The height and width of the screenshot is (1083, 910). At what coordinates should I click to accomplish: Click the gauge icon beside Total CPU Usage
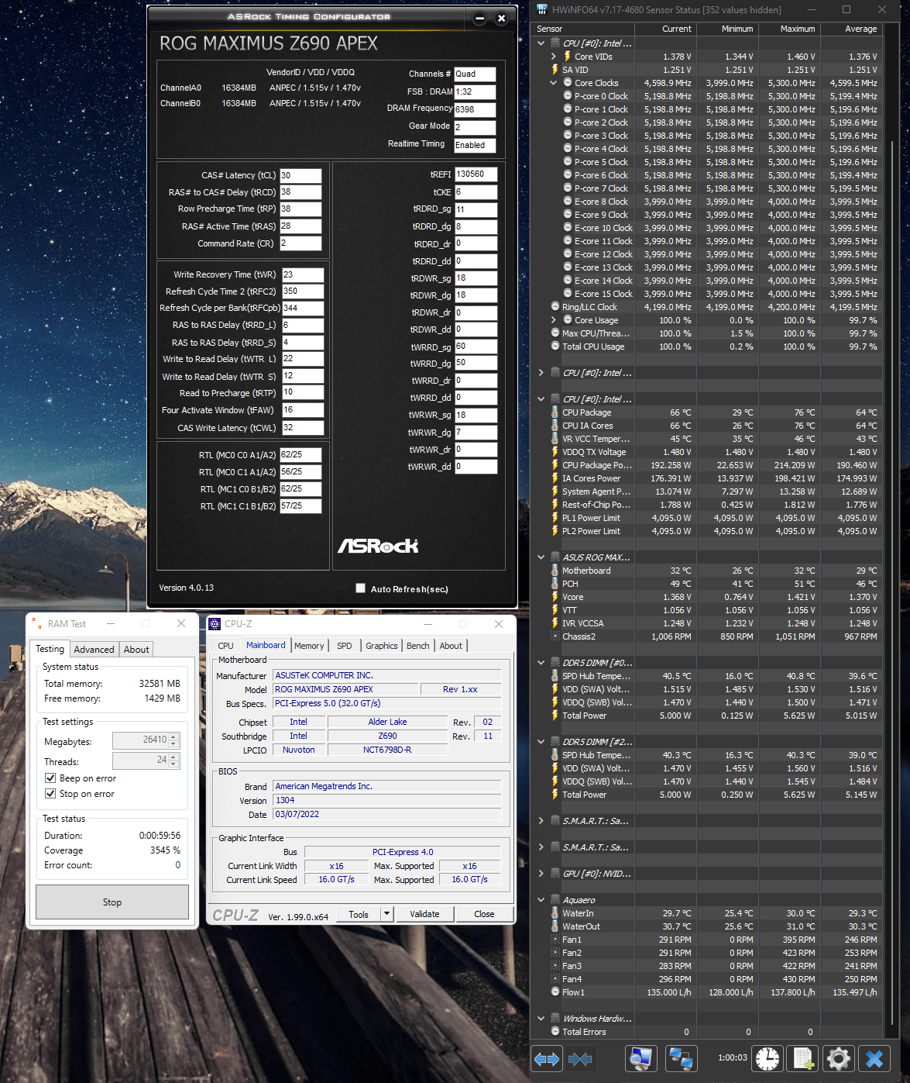click(x=555, y=347)
